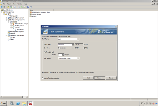The height and width of the screenshot is (106, 158).
Task: Select Regions tree node
Action: [13, 34]
